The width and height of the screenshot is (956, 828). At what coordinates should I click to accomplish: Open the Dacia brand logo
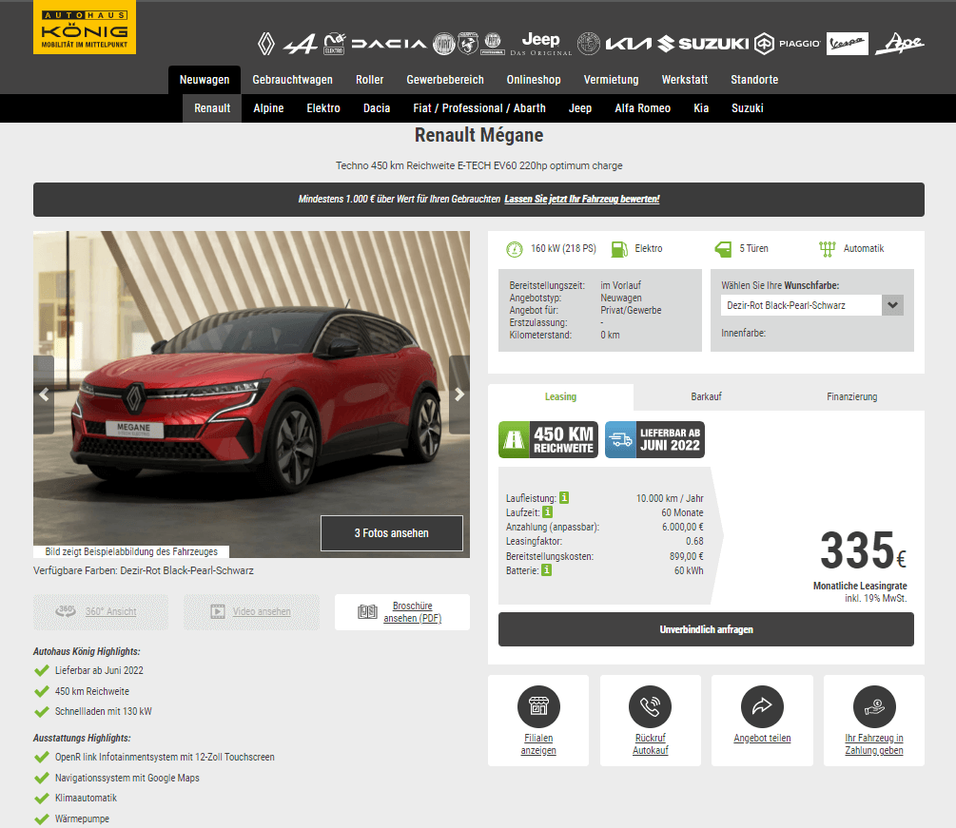(x=389, y=44)
